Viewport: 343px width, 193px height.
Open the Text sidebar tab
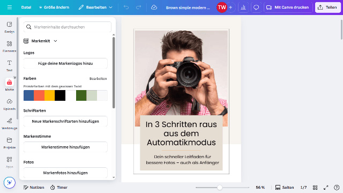pyautogui.click(x=10, y=65)
